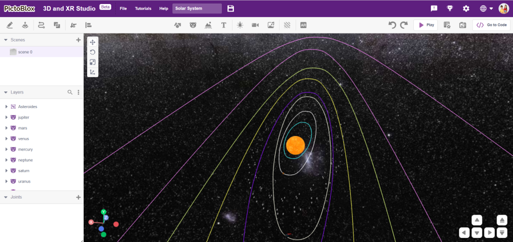Click the AR mode icon

tap(303, 25)
